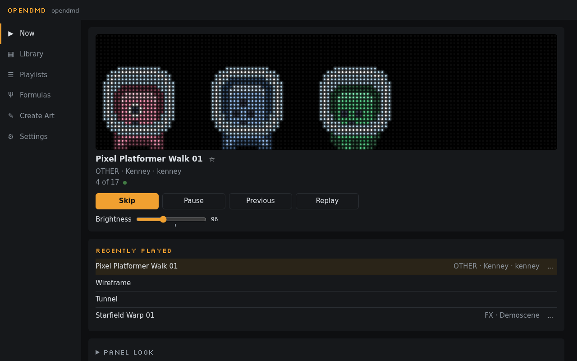Select Pixel Platformer Walk 01 in Recently Played
Image resolution: width=577 pixels, height=361 pixels.
tap(326, 267)
